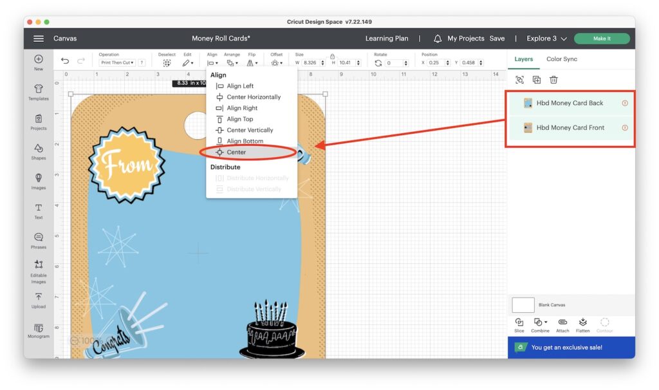Click the Group icon beside Duplicate in Layers panel
The width and height of the screenshot is (659, 390).
(519, 80)
